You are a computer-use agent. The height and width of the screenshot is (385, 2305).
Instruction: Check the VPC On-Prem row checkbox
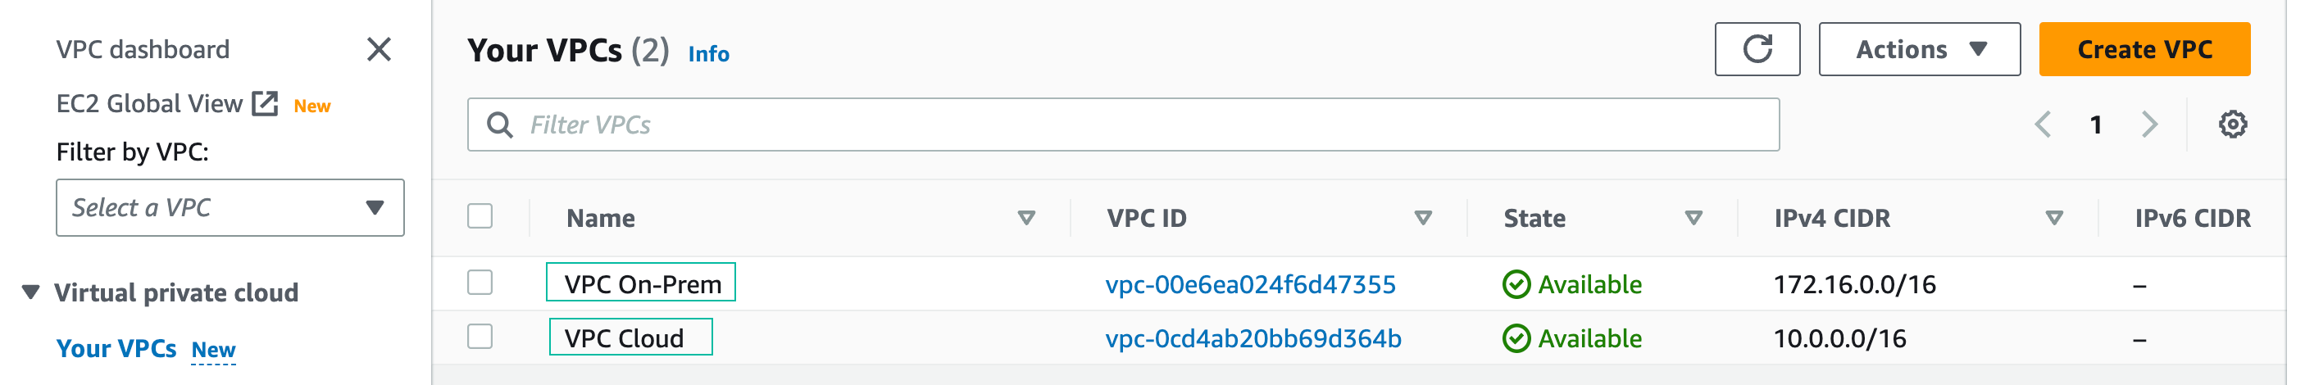(x=480, y=283)
